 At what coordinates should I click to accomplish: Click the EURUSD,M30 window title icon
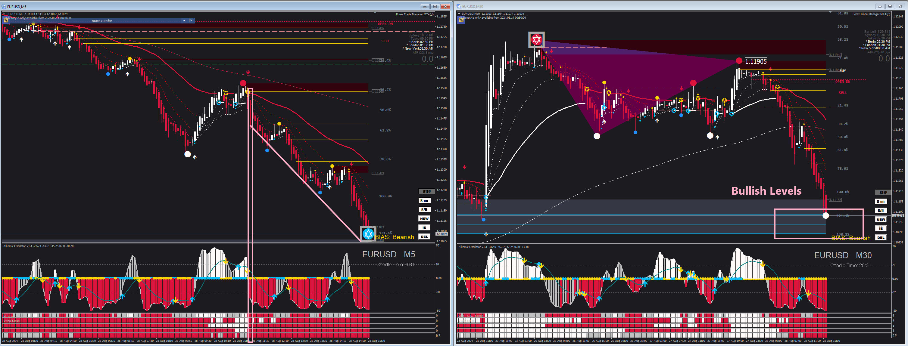[459, 6]
